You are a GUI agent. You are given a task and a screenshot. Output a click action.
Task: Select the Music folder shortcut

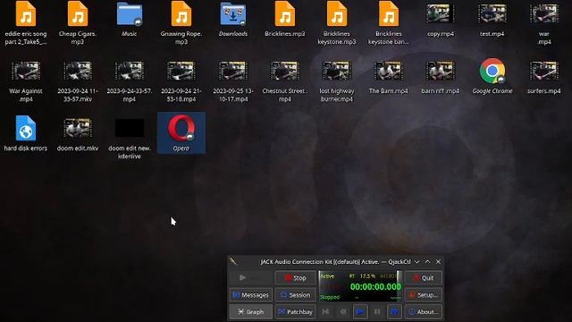tap(129, 20)
